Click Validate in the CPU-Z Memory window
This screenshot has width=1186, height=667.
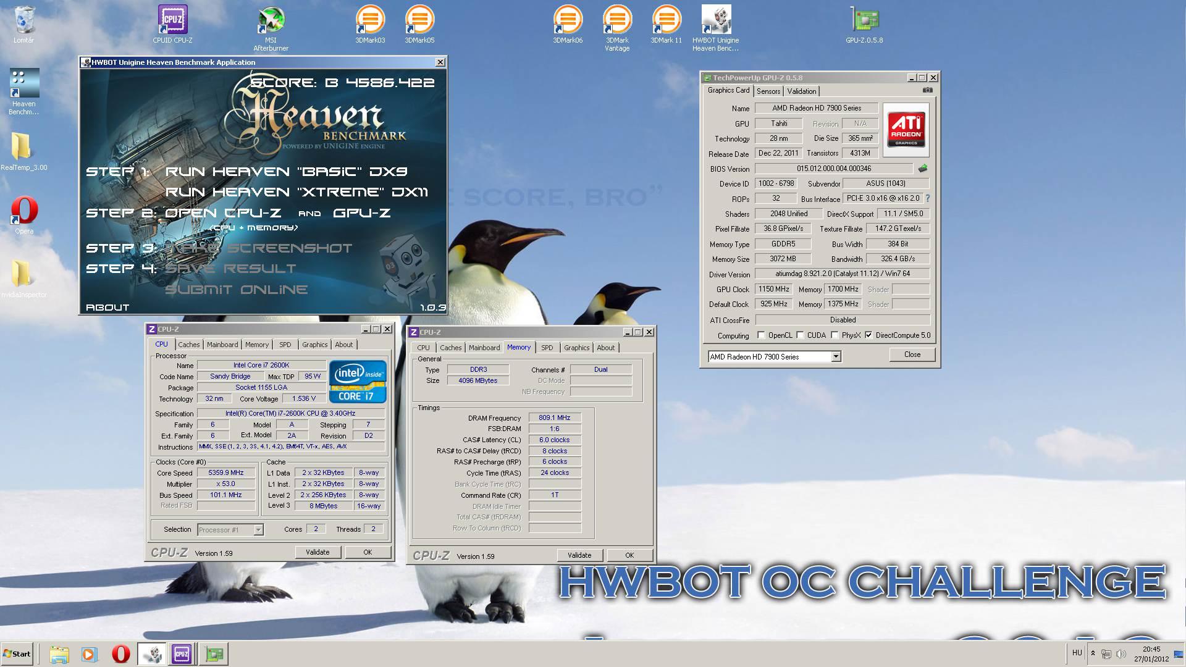[579, 555]
